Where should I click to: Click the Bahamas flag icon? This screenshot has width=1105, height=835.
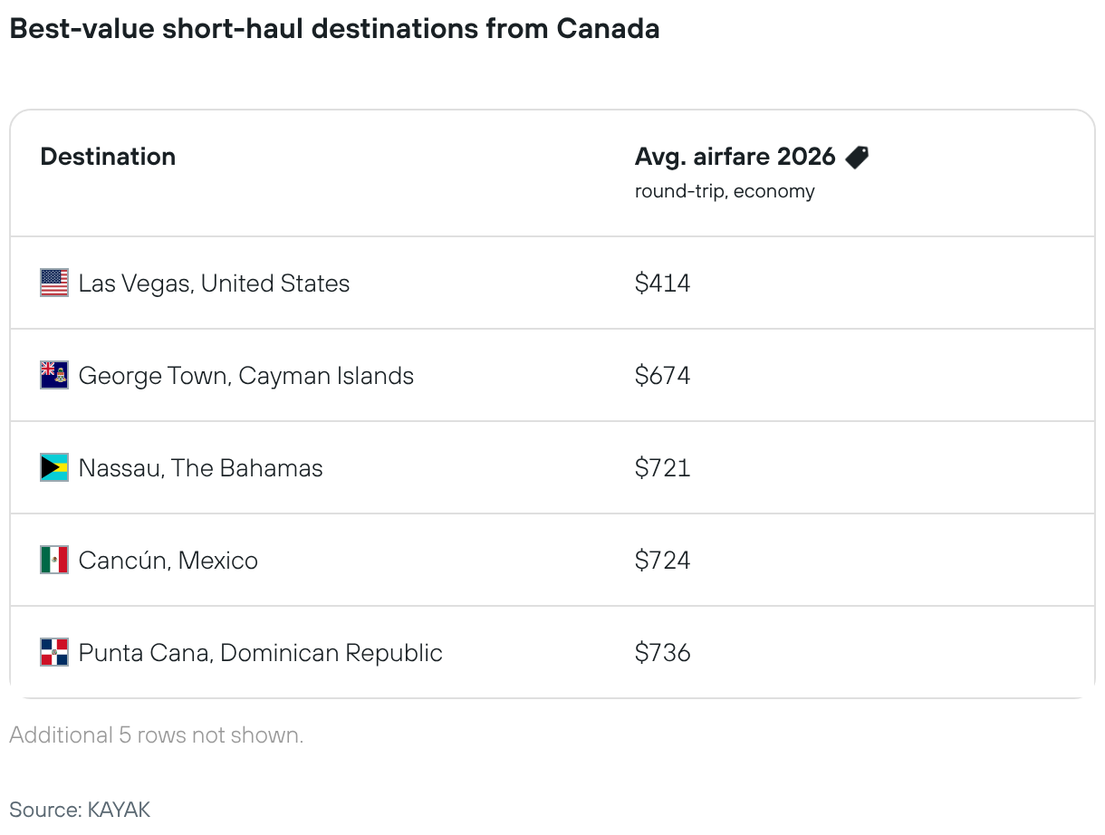coord(54,468)
